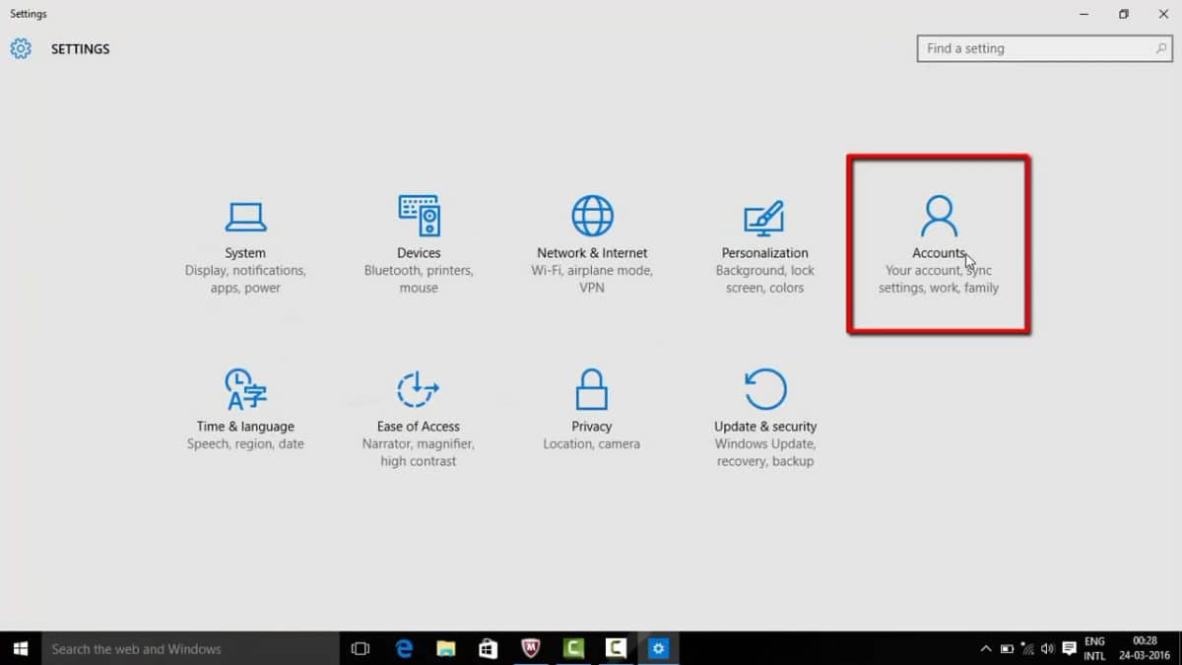Mute audio via the volume tray icon
1182x665 pixels.
(1047, 648)
